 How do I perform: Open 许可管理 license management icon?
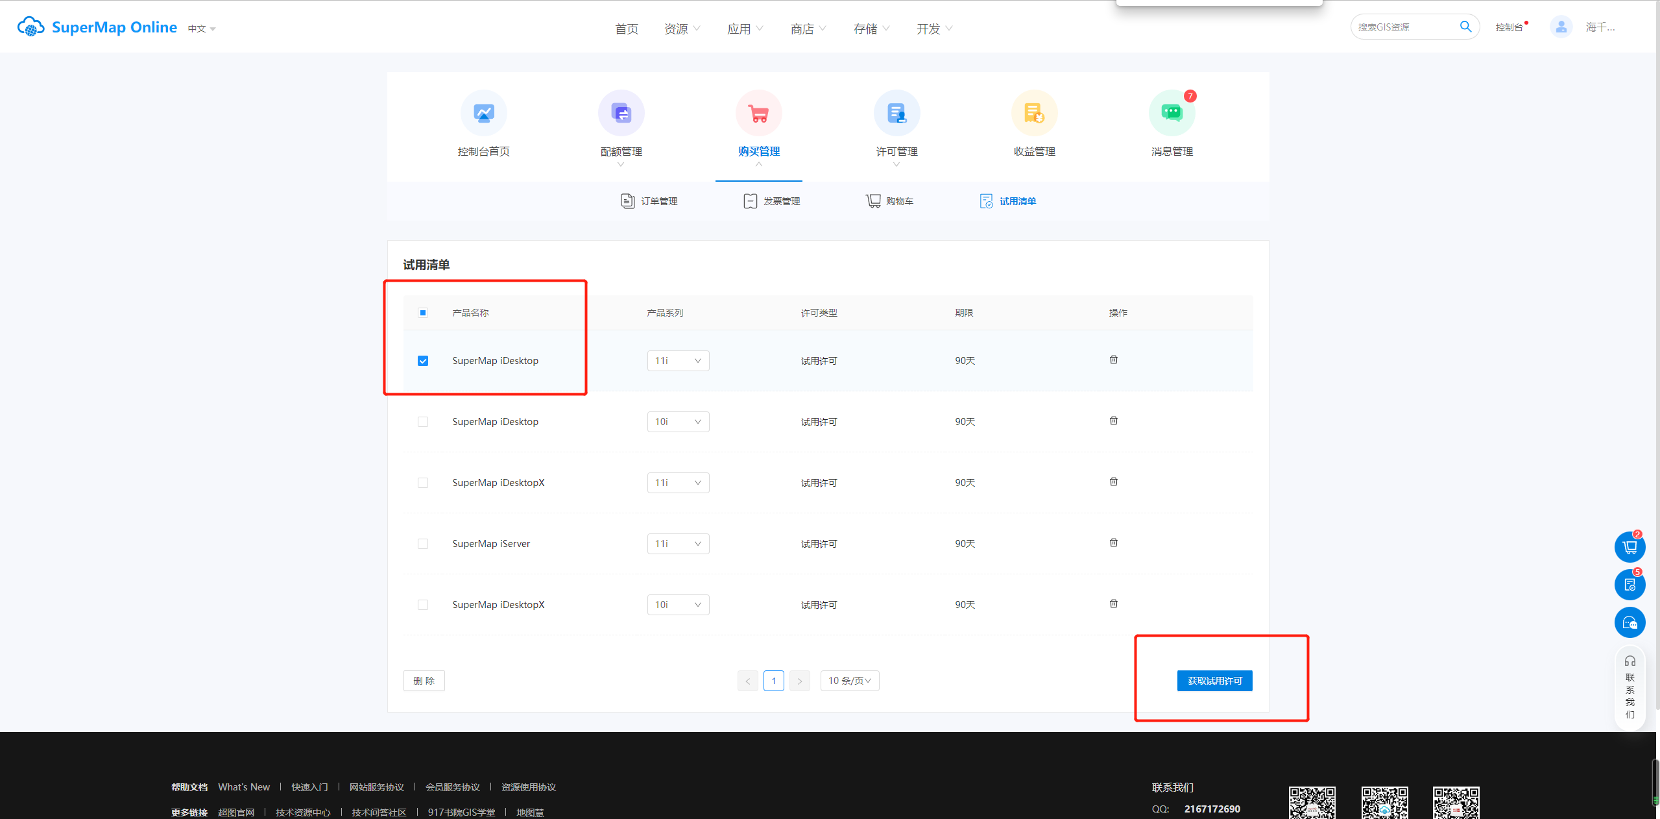coord(896,114)
